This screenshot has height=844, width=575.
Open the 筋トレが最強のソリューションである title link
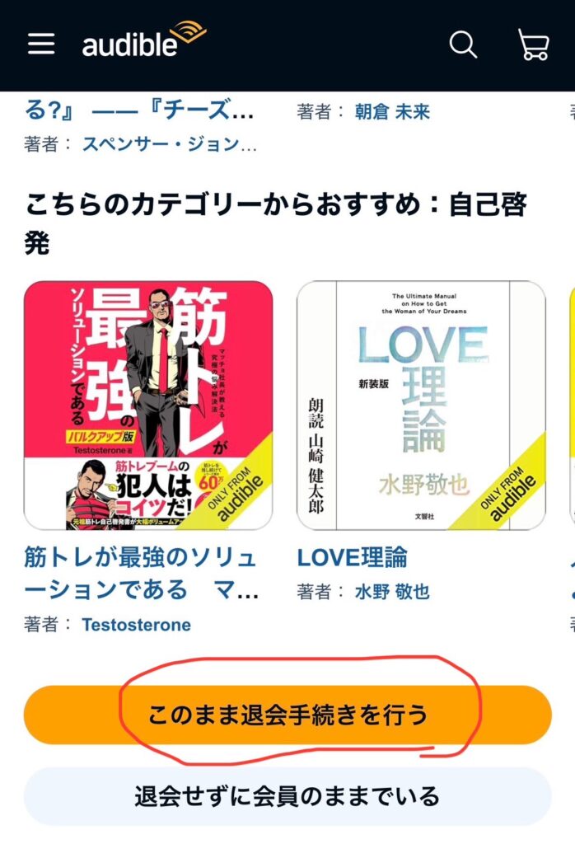(x=142, y=574)
